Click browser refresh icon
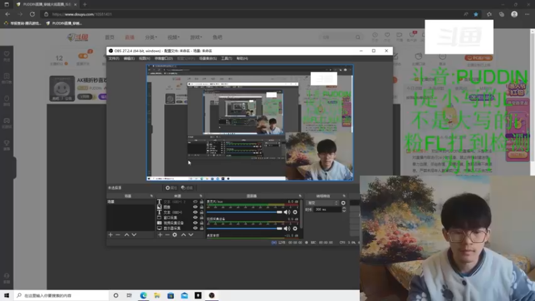 pos(32,14)
